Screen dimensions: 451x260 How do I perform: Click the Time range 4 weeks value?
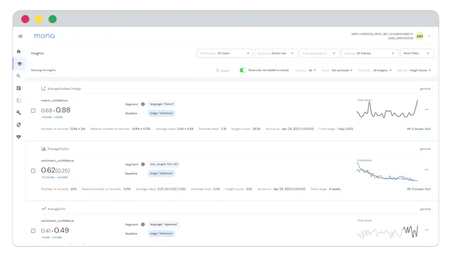(x=335, y=189)
